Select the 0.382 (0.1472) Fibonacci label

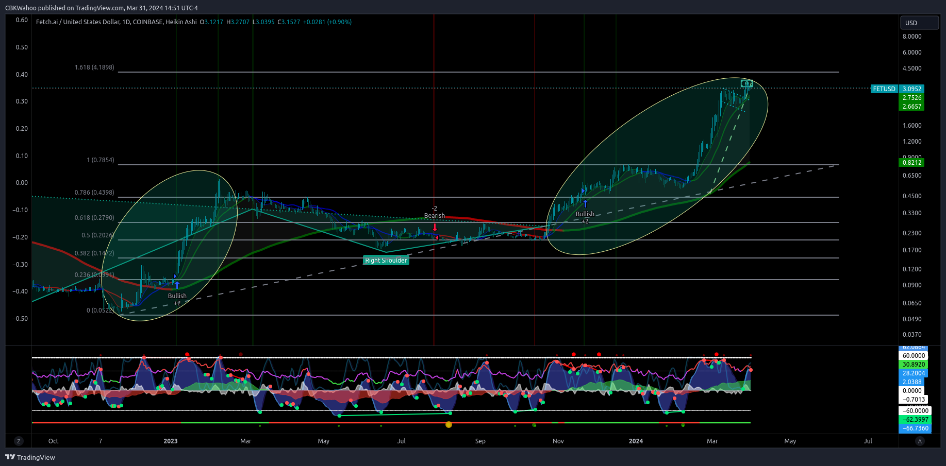(x=94, y=253)
